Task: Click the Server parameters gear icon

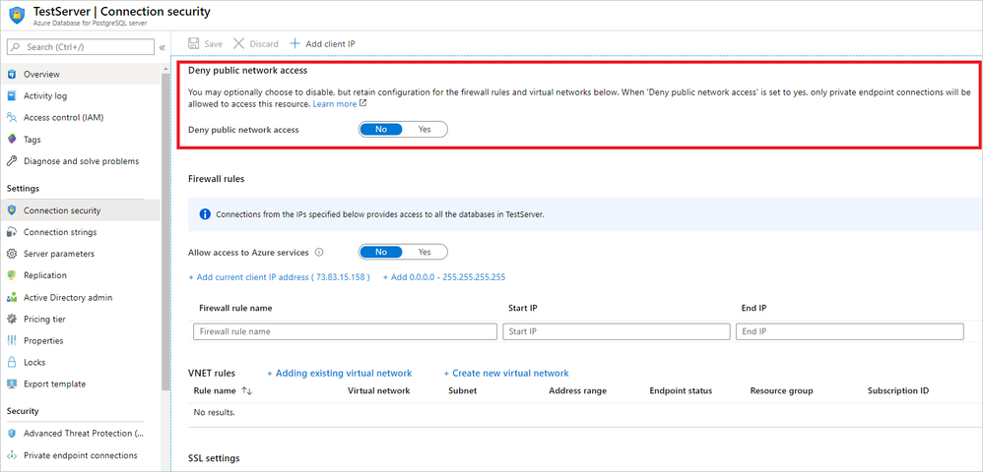Action: 11,254
